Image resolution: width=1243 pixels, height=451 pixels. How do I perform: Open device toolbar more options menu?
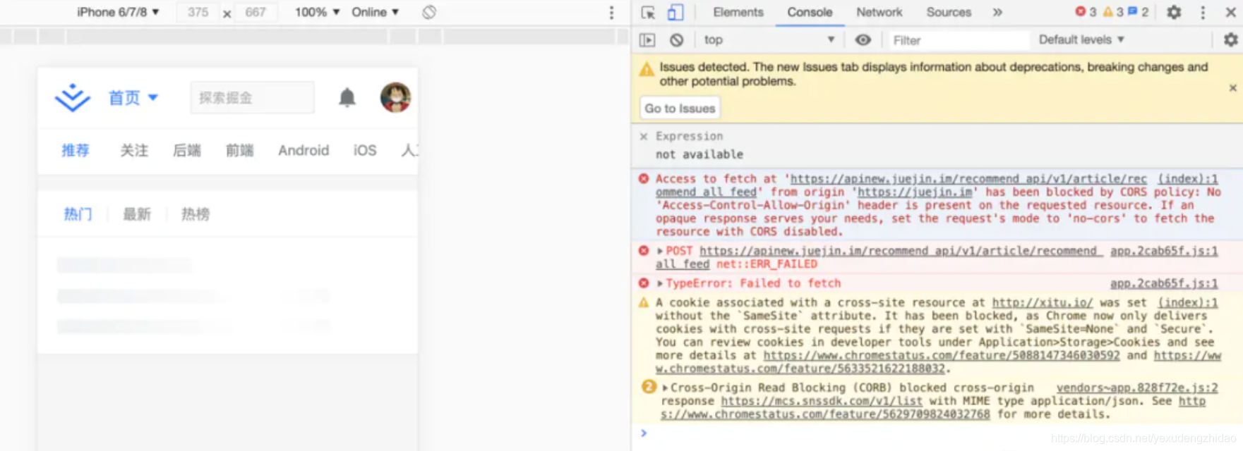(x=611, y=12)
